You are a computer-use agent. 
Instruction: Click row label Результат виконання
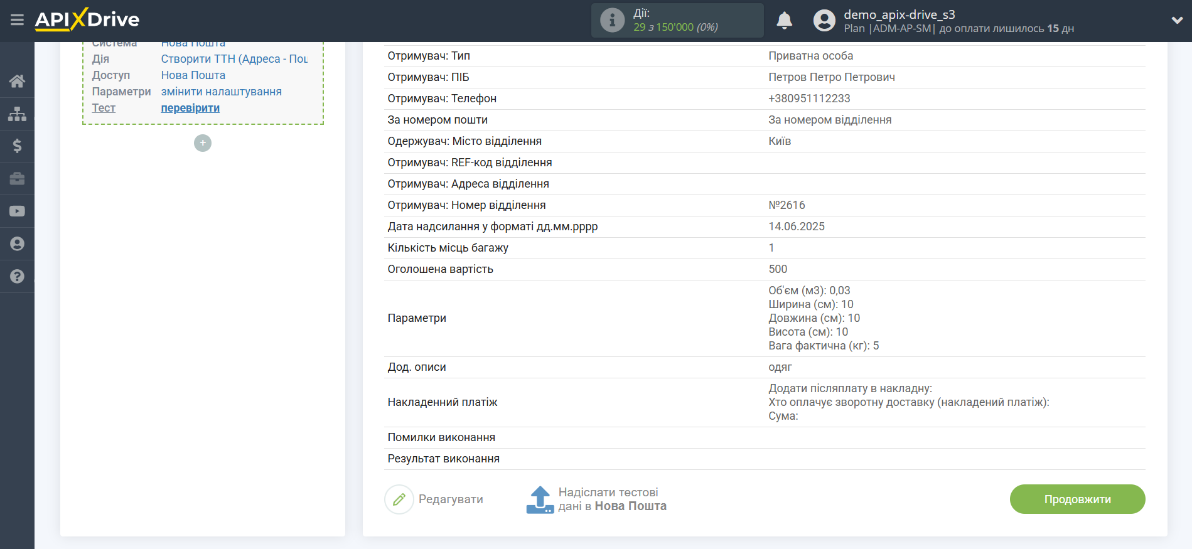443,459
